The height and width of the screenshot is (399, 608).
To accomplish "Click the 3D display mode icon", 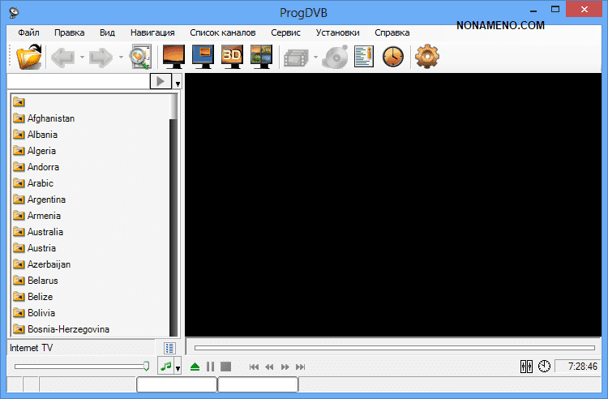I will tap(233, 57).
